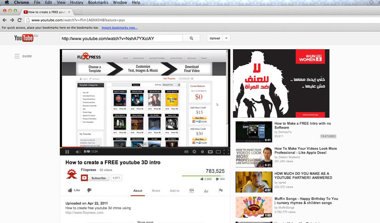Open the Upload dropdown arrow
Viewport: 380px width, 223px height.
(x=226, y=38)
